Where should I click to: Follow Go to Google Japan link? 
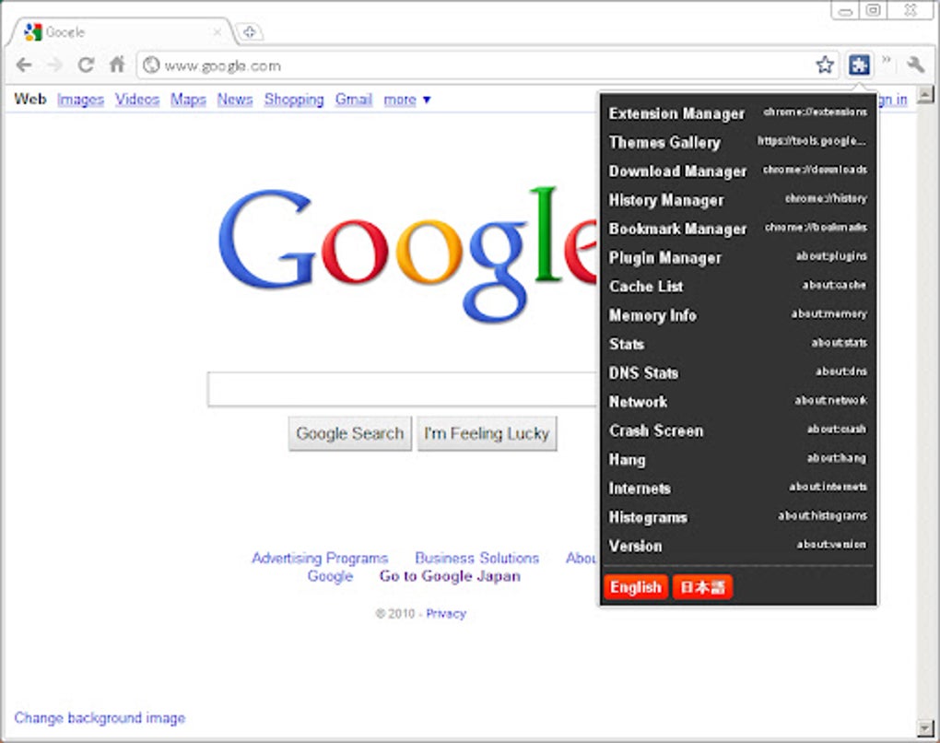coord(450,576)
